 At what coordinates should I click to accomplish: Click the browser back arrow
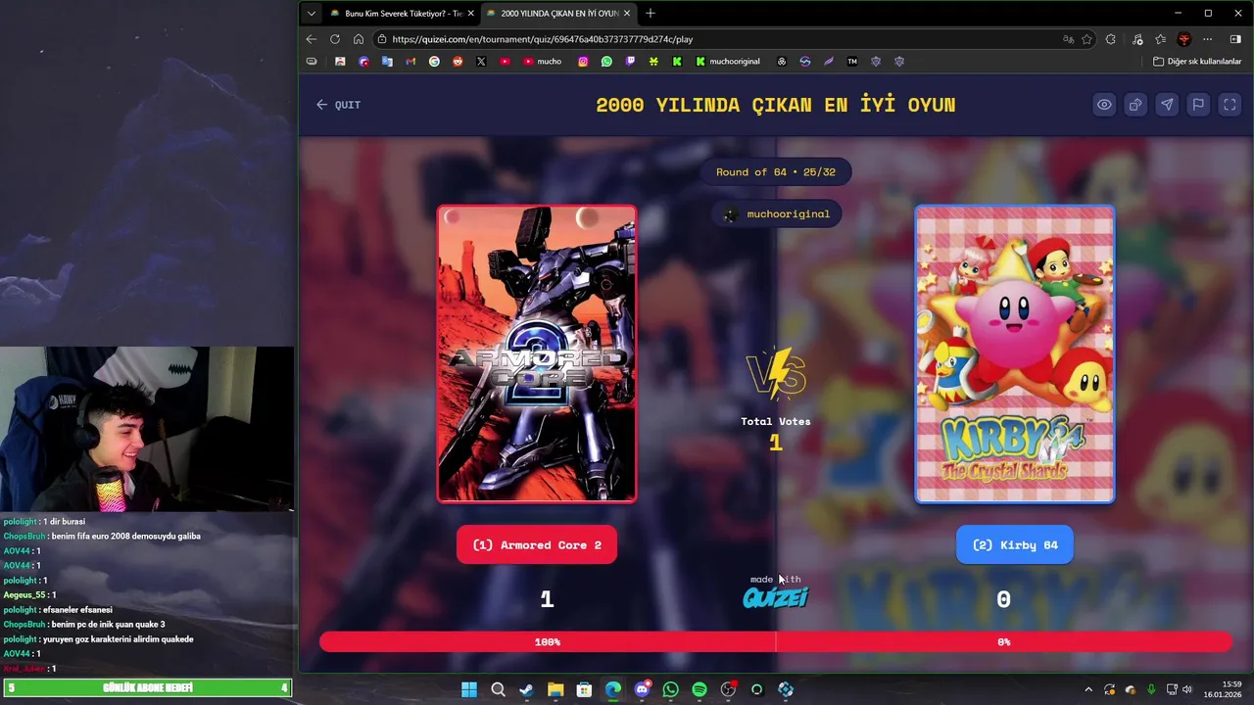click(311, 39)
